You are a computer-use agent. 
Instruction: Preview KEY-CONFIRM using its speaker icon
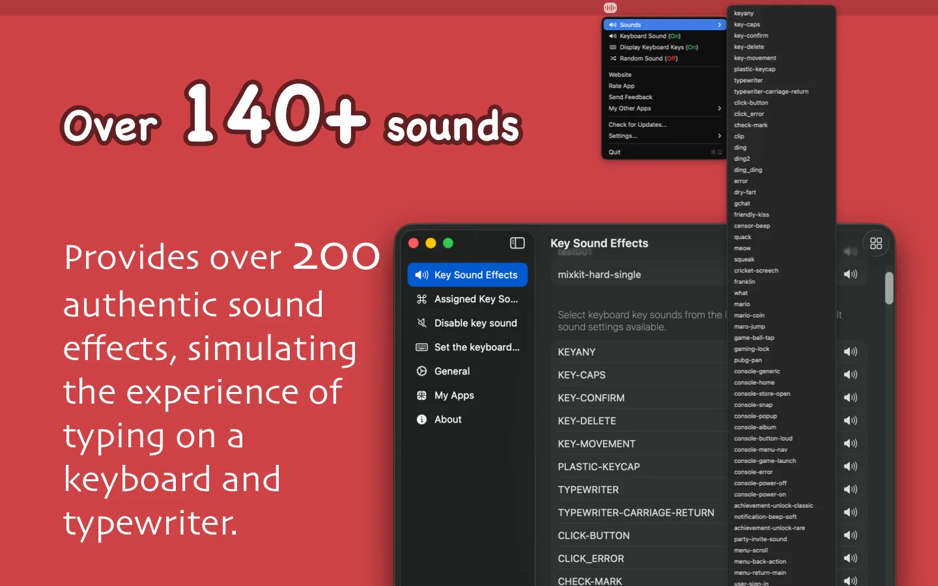[851, 397]
